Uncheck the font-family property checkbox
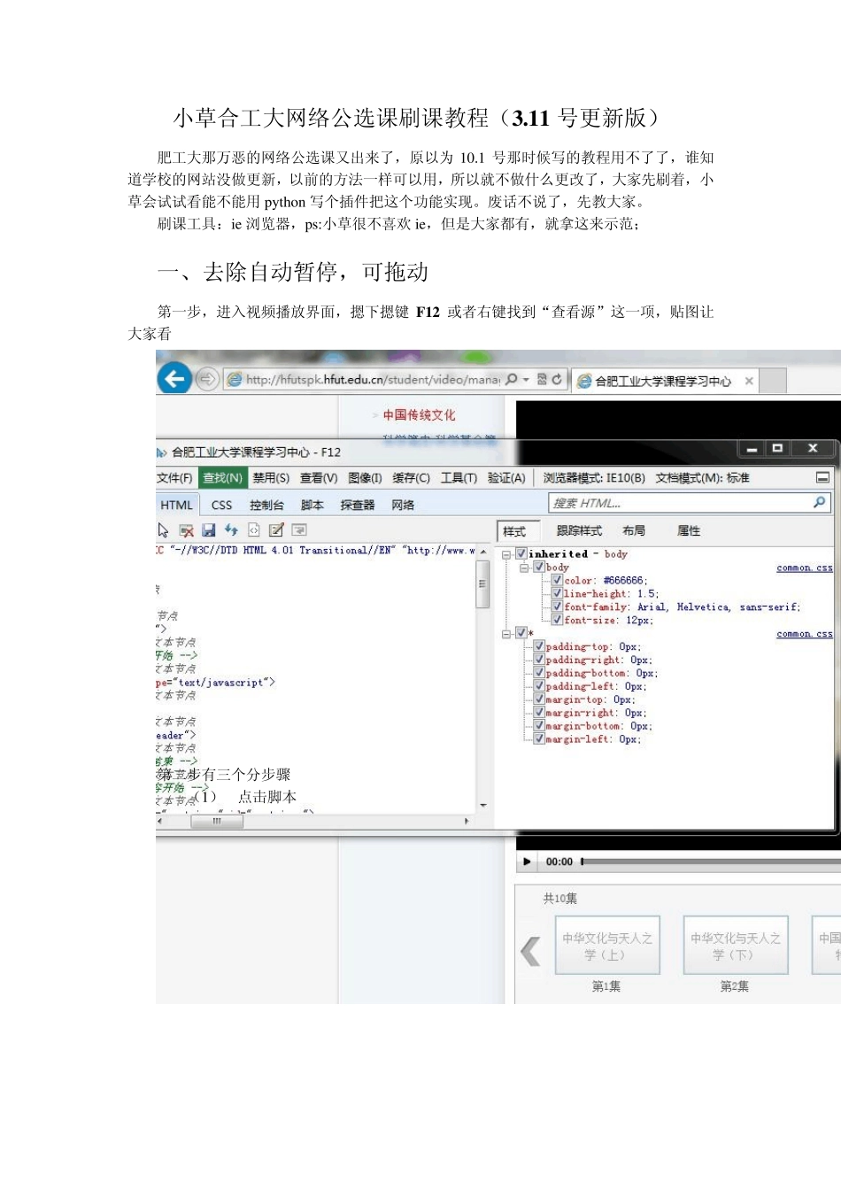 pyautogui.click(x=557, y=607)
